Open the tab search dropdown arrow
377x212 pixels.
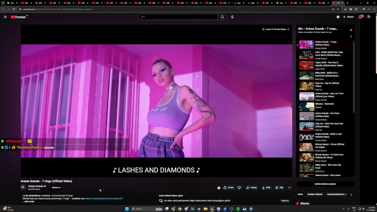click(x=3, y=3)
